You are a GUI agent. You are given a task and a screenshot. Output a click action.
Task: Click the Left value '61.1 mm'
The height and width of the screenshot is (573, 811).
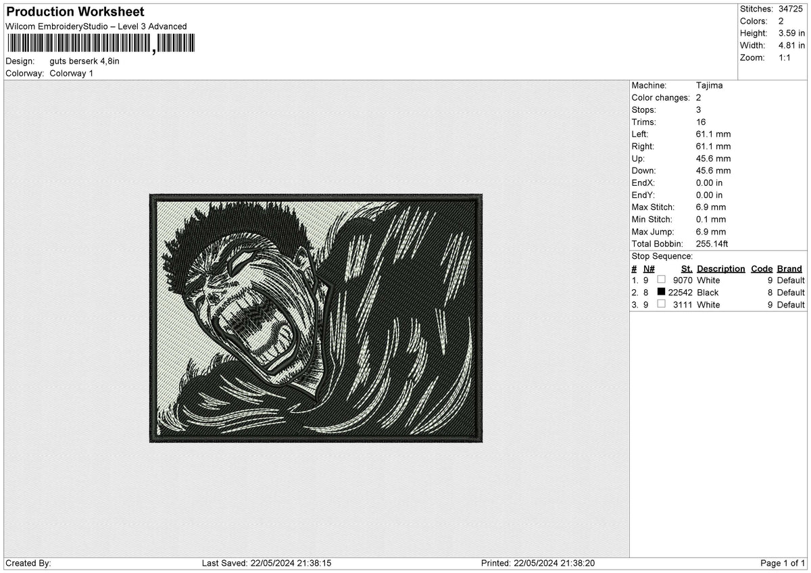(714, 134)
